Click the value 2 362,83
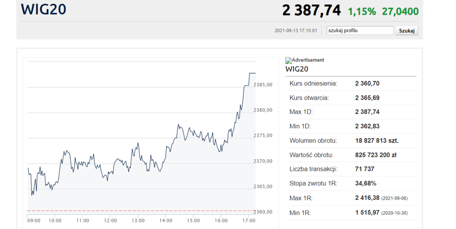Image resolution: width=456 pixels, height=229 pixels. click(367, 126)
